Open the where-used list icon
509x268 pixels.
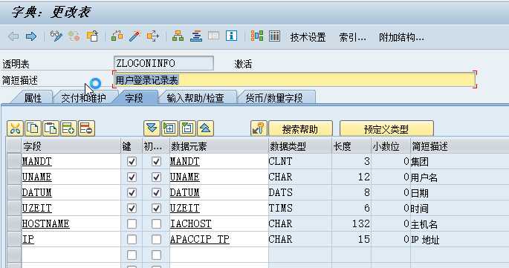pyautogui.click(x=152, y=36)
